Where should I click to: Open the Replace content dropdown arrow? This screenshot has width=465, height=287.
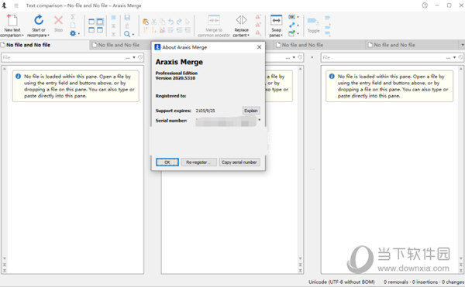coord(248,36)
